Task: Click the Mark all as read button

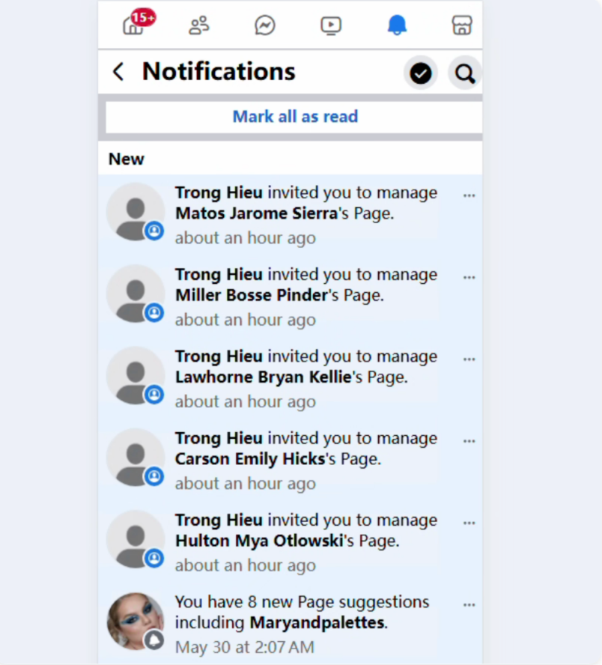Action: pos(295,117)
